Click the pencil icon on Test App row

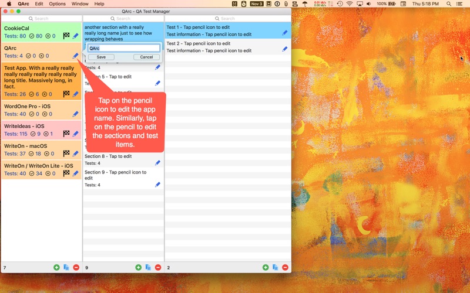[x=76, y=94]
